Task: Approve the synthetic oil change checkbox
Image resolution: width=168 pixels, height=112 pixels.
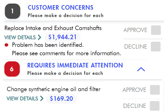Action: 155,90
